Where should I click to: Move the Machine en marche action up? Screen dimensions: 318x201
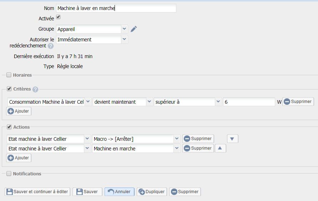pos(220,148)
